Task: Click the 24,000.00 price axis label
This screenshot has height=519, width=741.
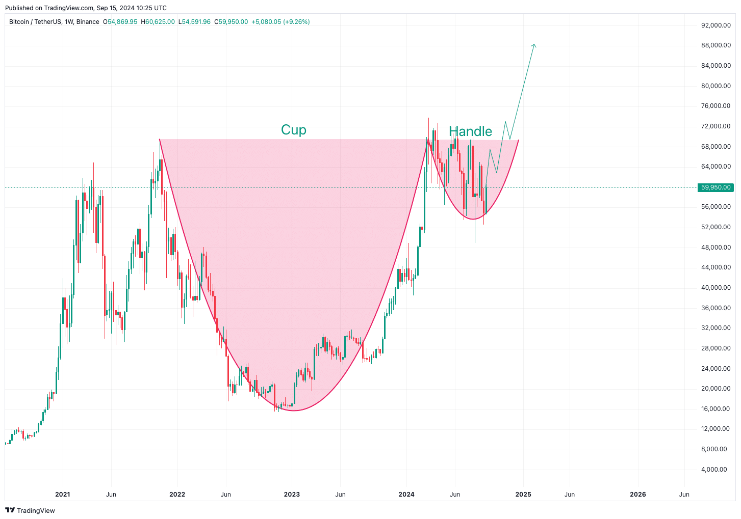Action: pyautogui.click(x=716, y=369)
